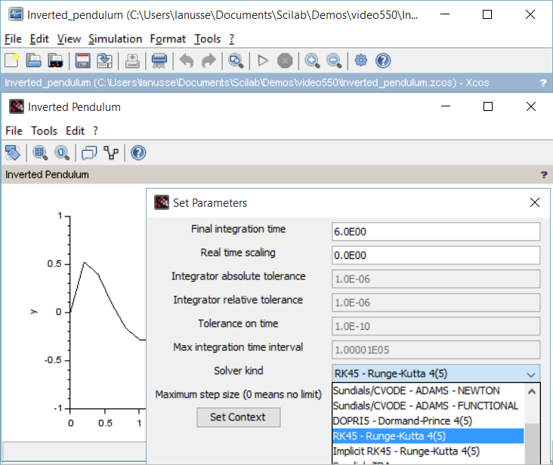Toggle datatip mode icon in graphic window
Viewport: 553px width, 465px height.
coord(89,152)
